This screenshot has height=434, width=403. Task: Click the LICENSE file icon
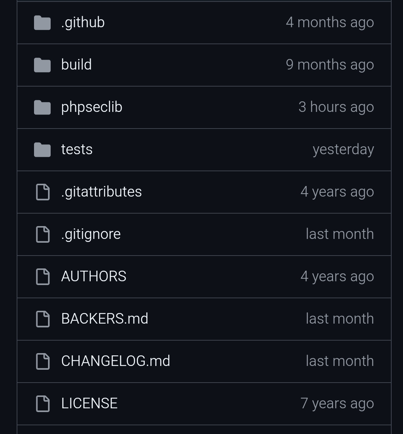pos(42,404)
